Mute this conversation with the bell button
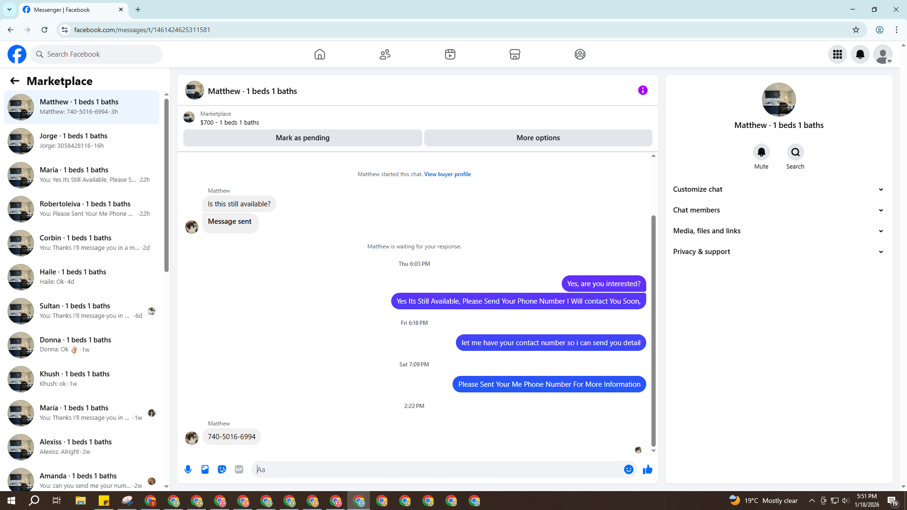The image size is (907, 510). (761, 152)
